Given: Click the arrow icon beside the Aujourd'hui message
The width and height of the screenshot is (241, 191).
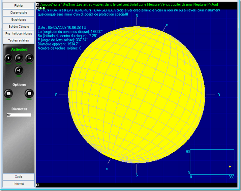Looking at the screenshot, I should pos(37,4).
